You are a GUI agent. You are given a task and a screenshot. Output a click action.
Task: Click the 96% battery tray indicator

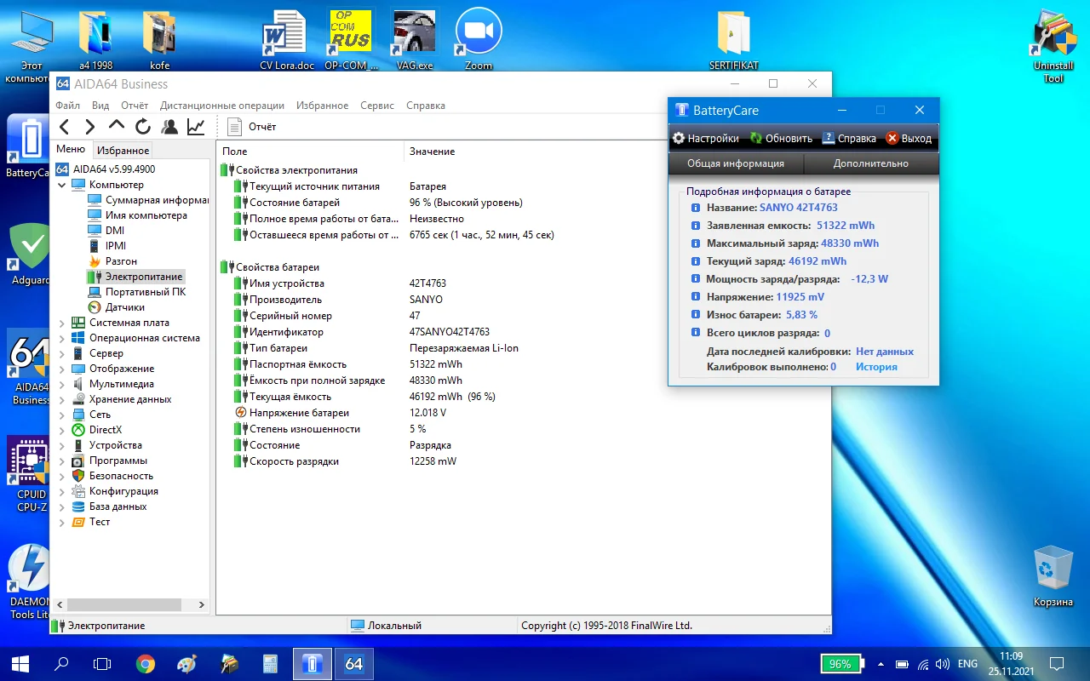point(842,664)
